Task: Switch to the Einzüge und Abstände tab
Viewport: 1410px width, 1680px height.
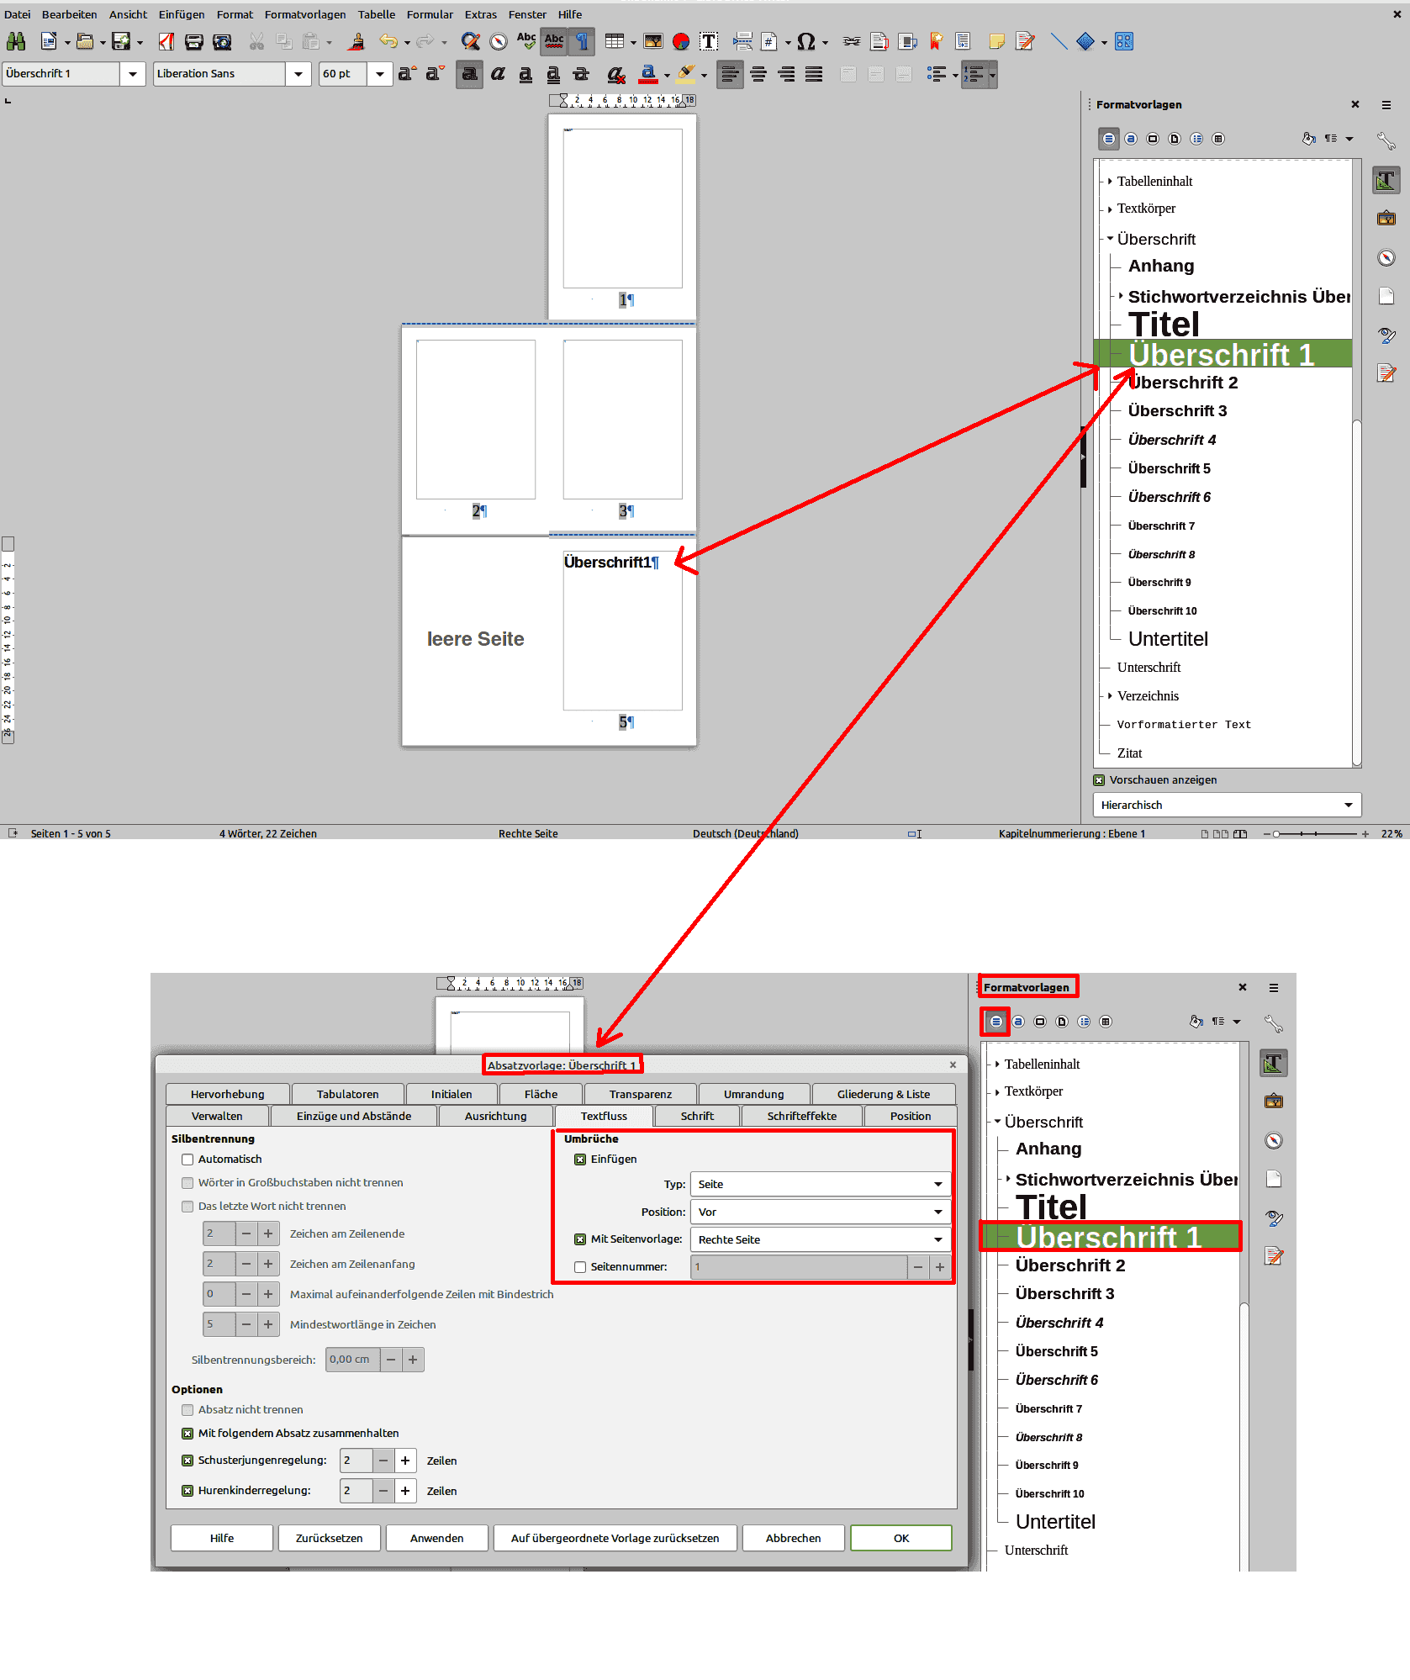Action: coord(353,1116)
